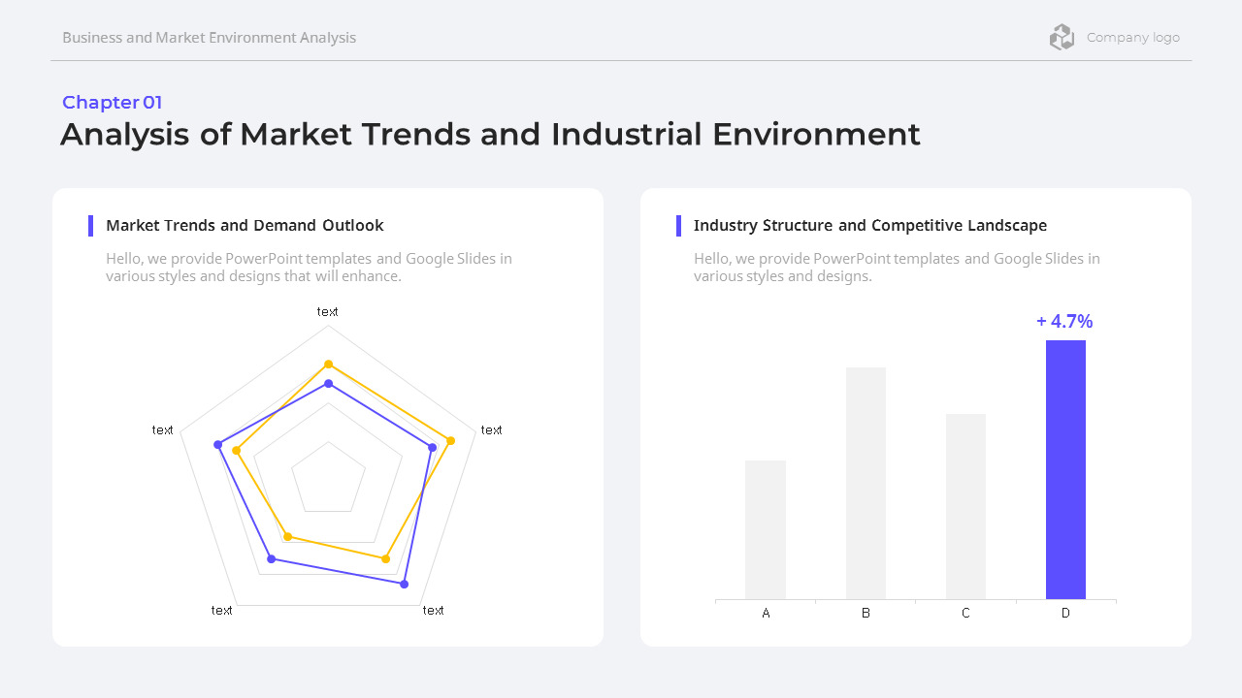Click the purple accent bar beside Market Trends heading
Viewport: 1242px width, 698px height.
pyautogui.click(x=90, y=225)
